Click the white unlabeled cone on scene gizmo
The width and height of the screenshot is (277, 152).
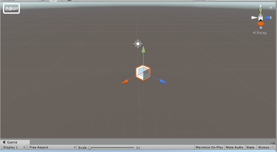pyautogui.click(x=254, y=18)
